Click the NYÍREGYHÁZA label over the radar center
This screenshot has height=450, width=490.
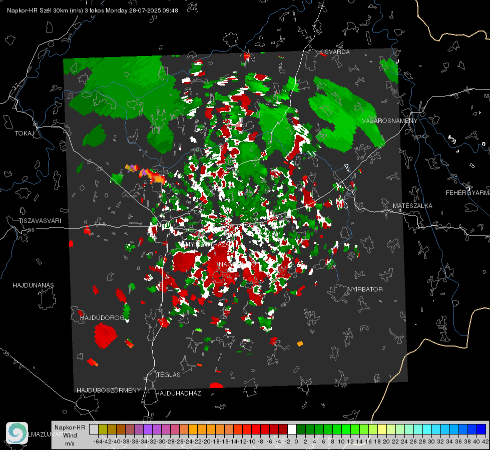(x=208, y=244)
